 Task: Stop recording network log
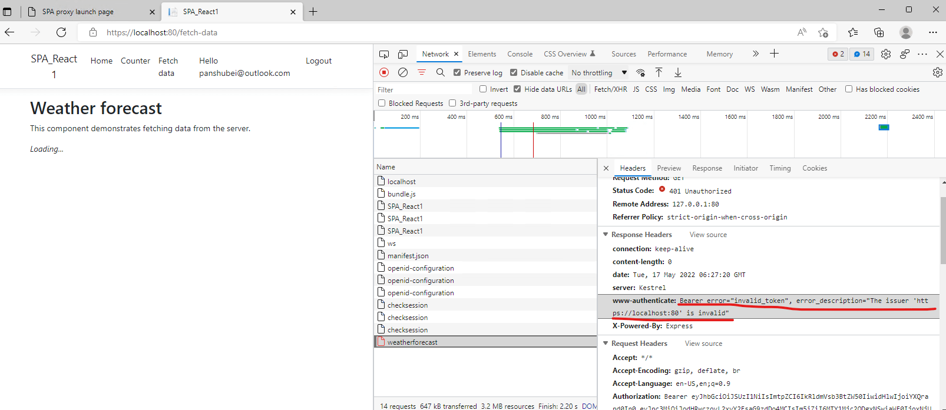point(384,72)
